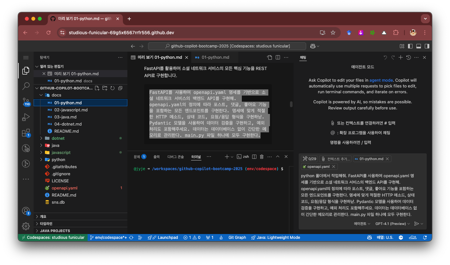The width and height of the screenshot is (450, 265).
Task: Click Codespaces: studious funicular remote indicator
Action: pyautogui.click(x=53, y=238)
